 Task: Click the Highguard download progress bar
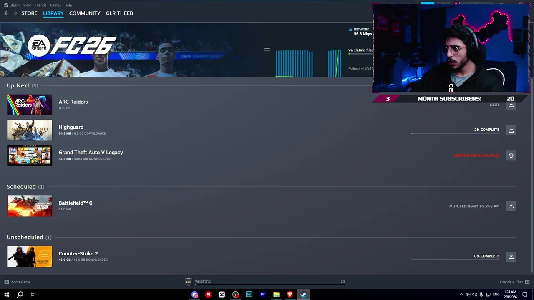pos(455,133)
